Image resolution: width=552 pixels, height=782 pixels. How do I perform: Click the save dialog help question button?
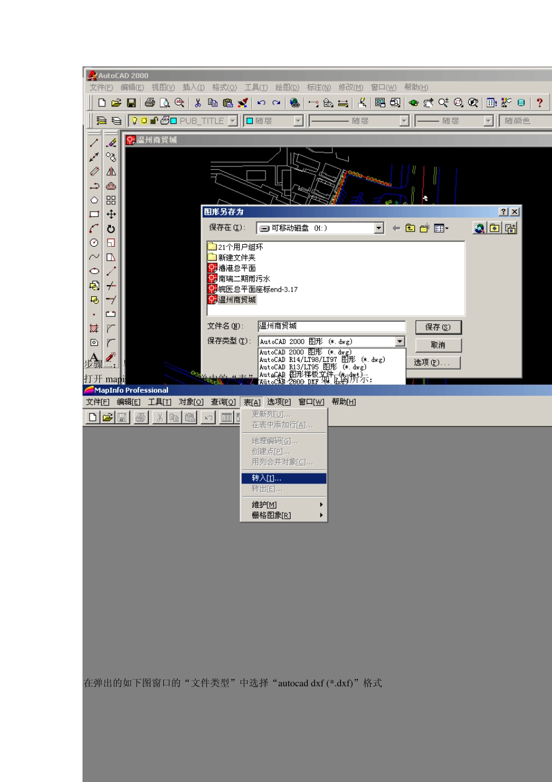pyautogui.click(x=503, y=212)
